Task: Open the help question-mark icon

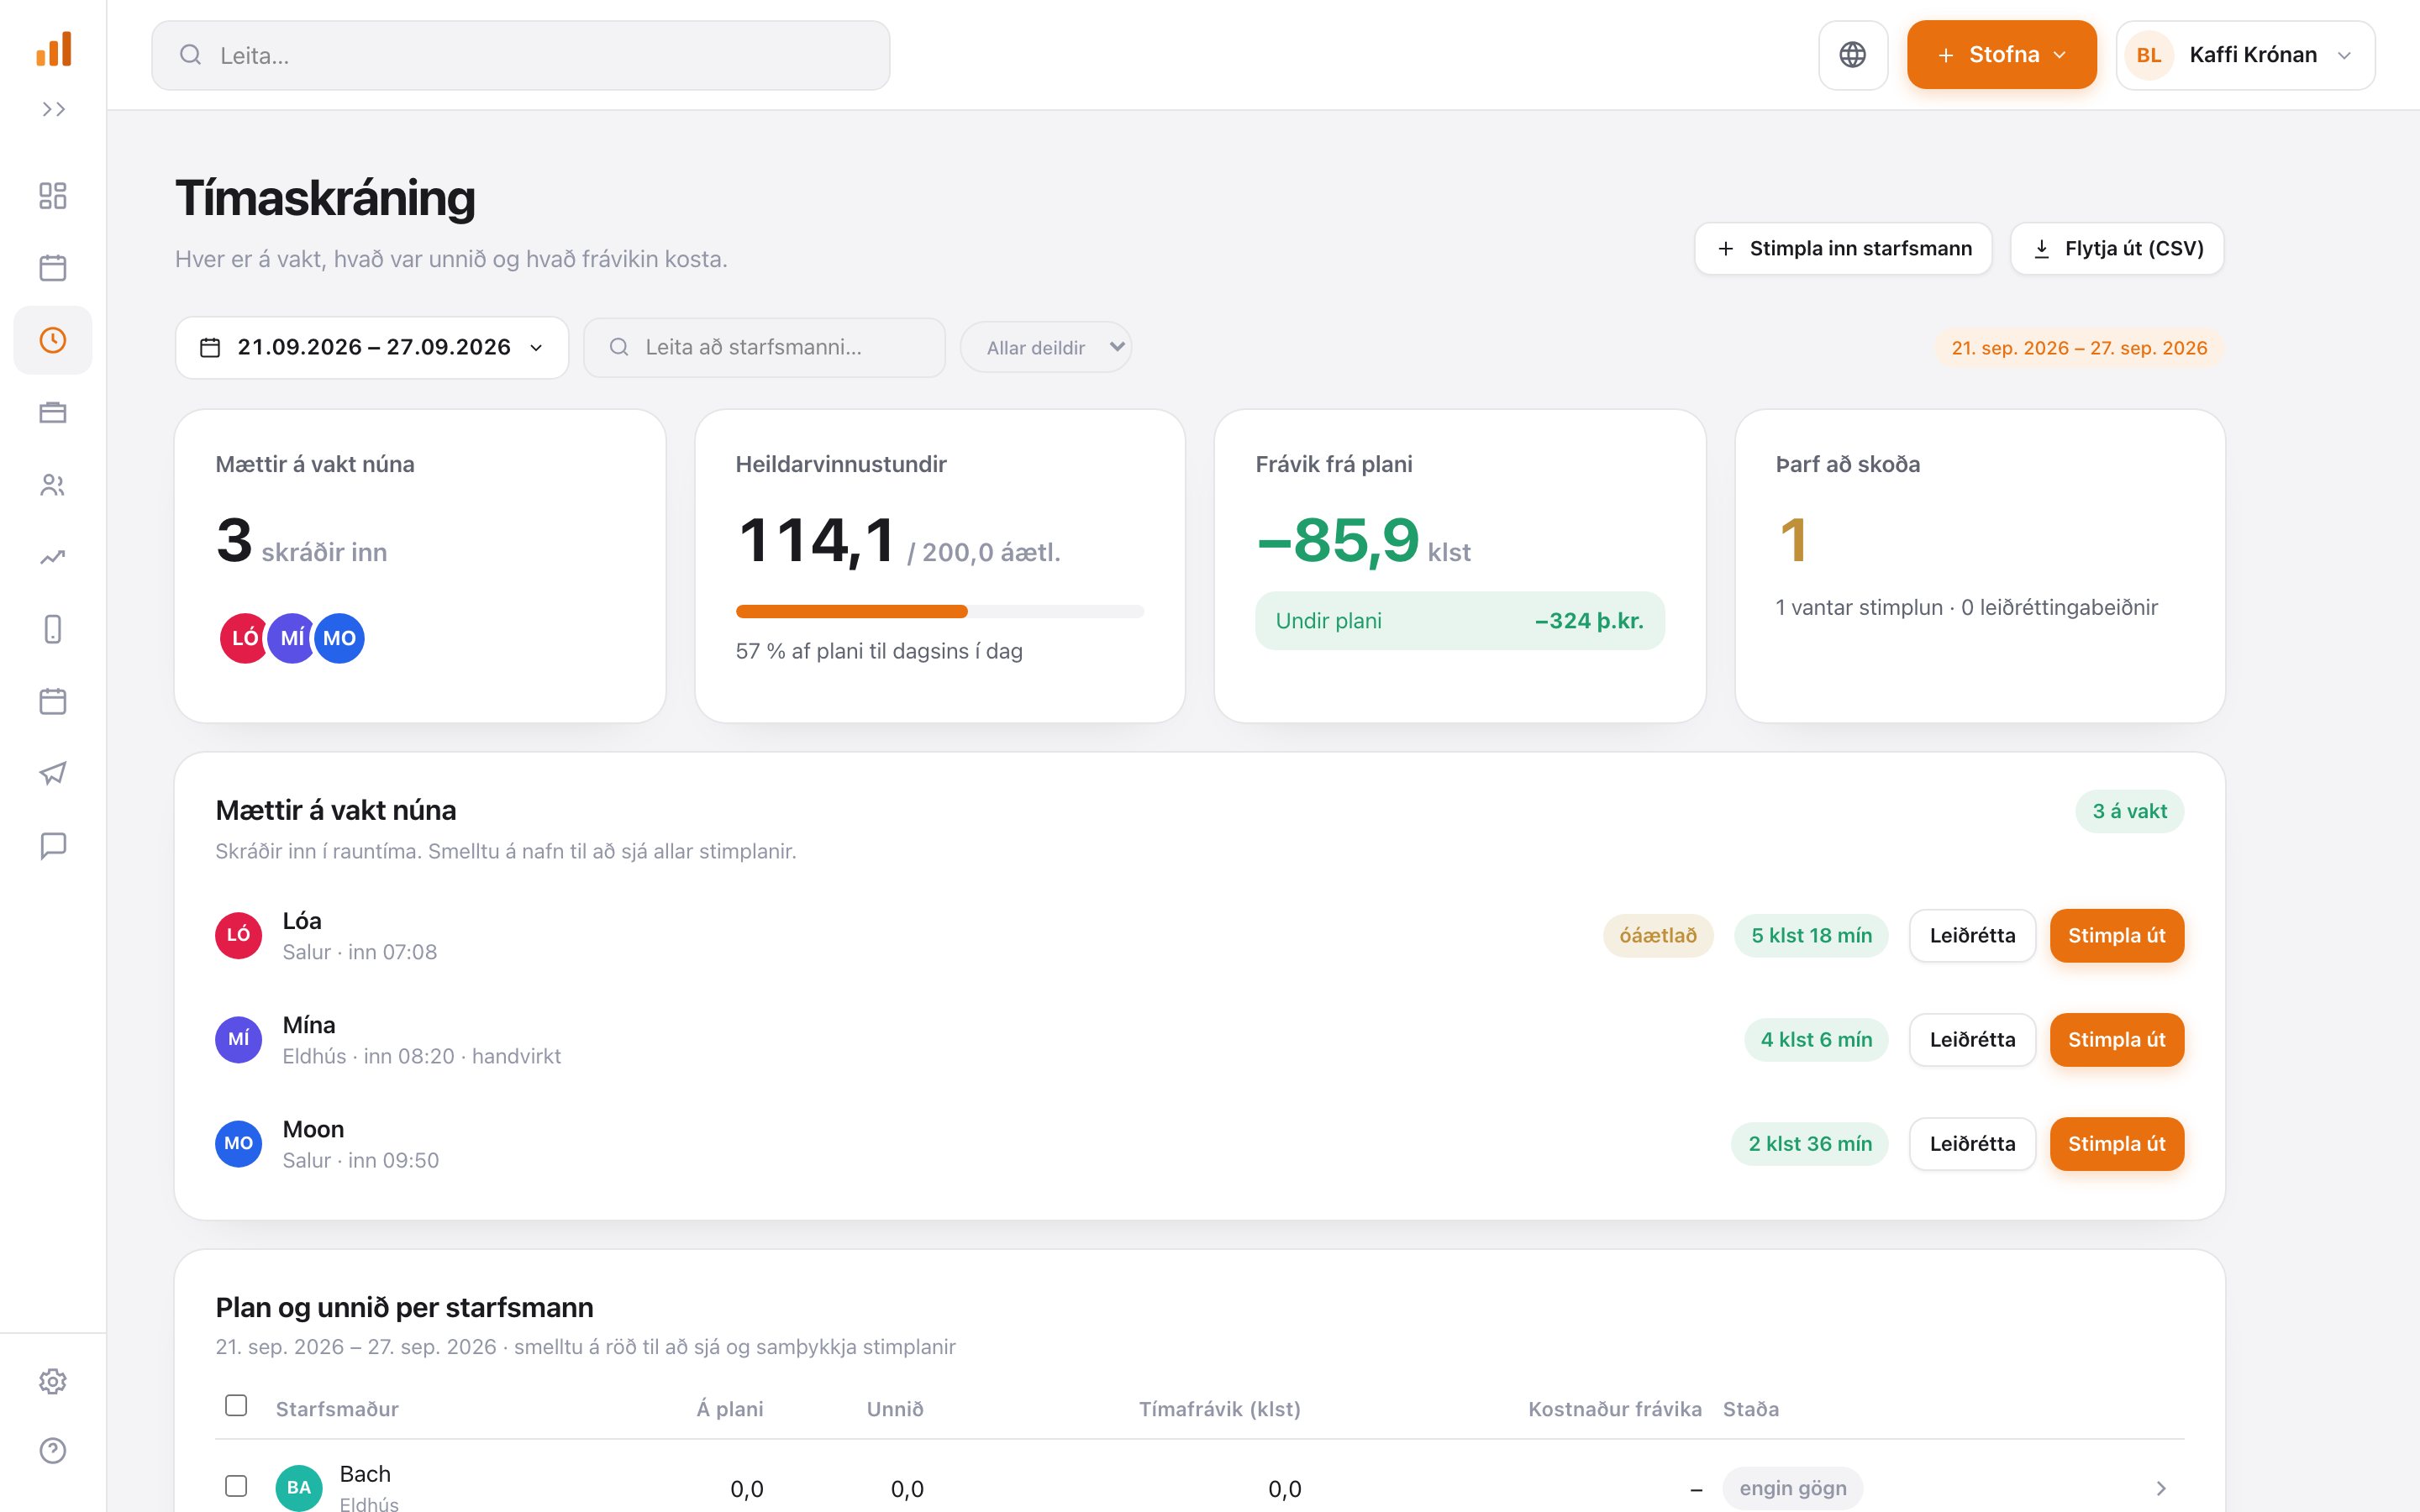Action: (x=53, y=1450)
